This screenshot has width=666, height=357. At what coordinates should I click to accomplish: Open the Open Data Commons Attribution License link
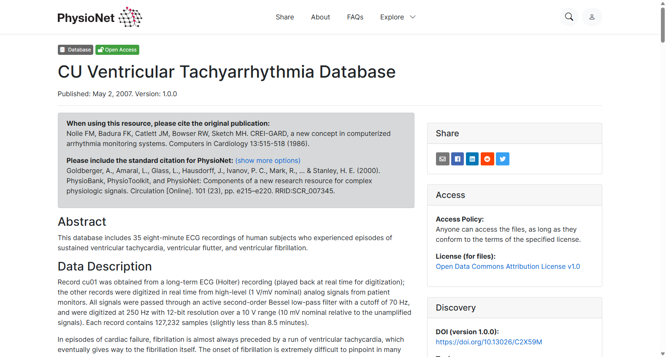click(508, 266)
